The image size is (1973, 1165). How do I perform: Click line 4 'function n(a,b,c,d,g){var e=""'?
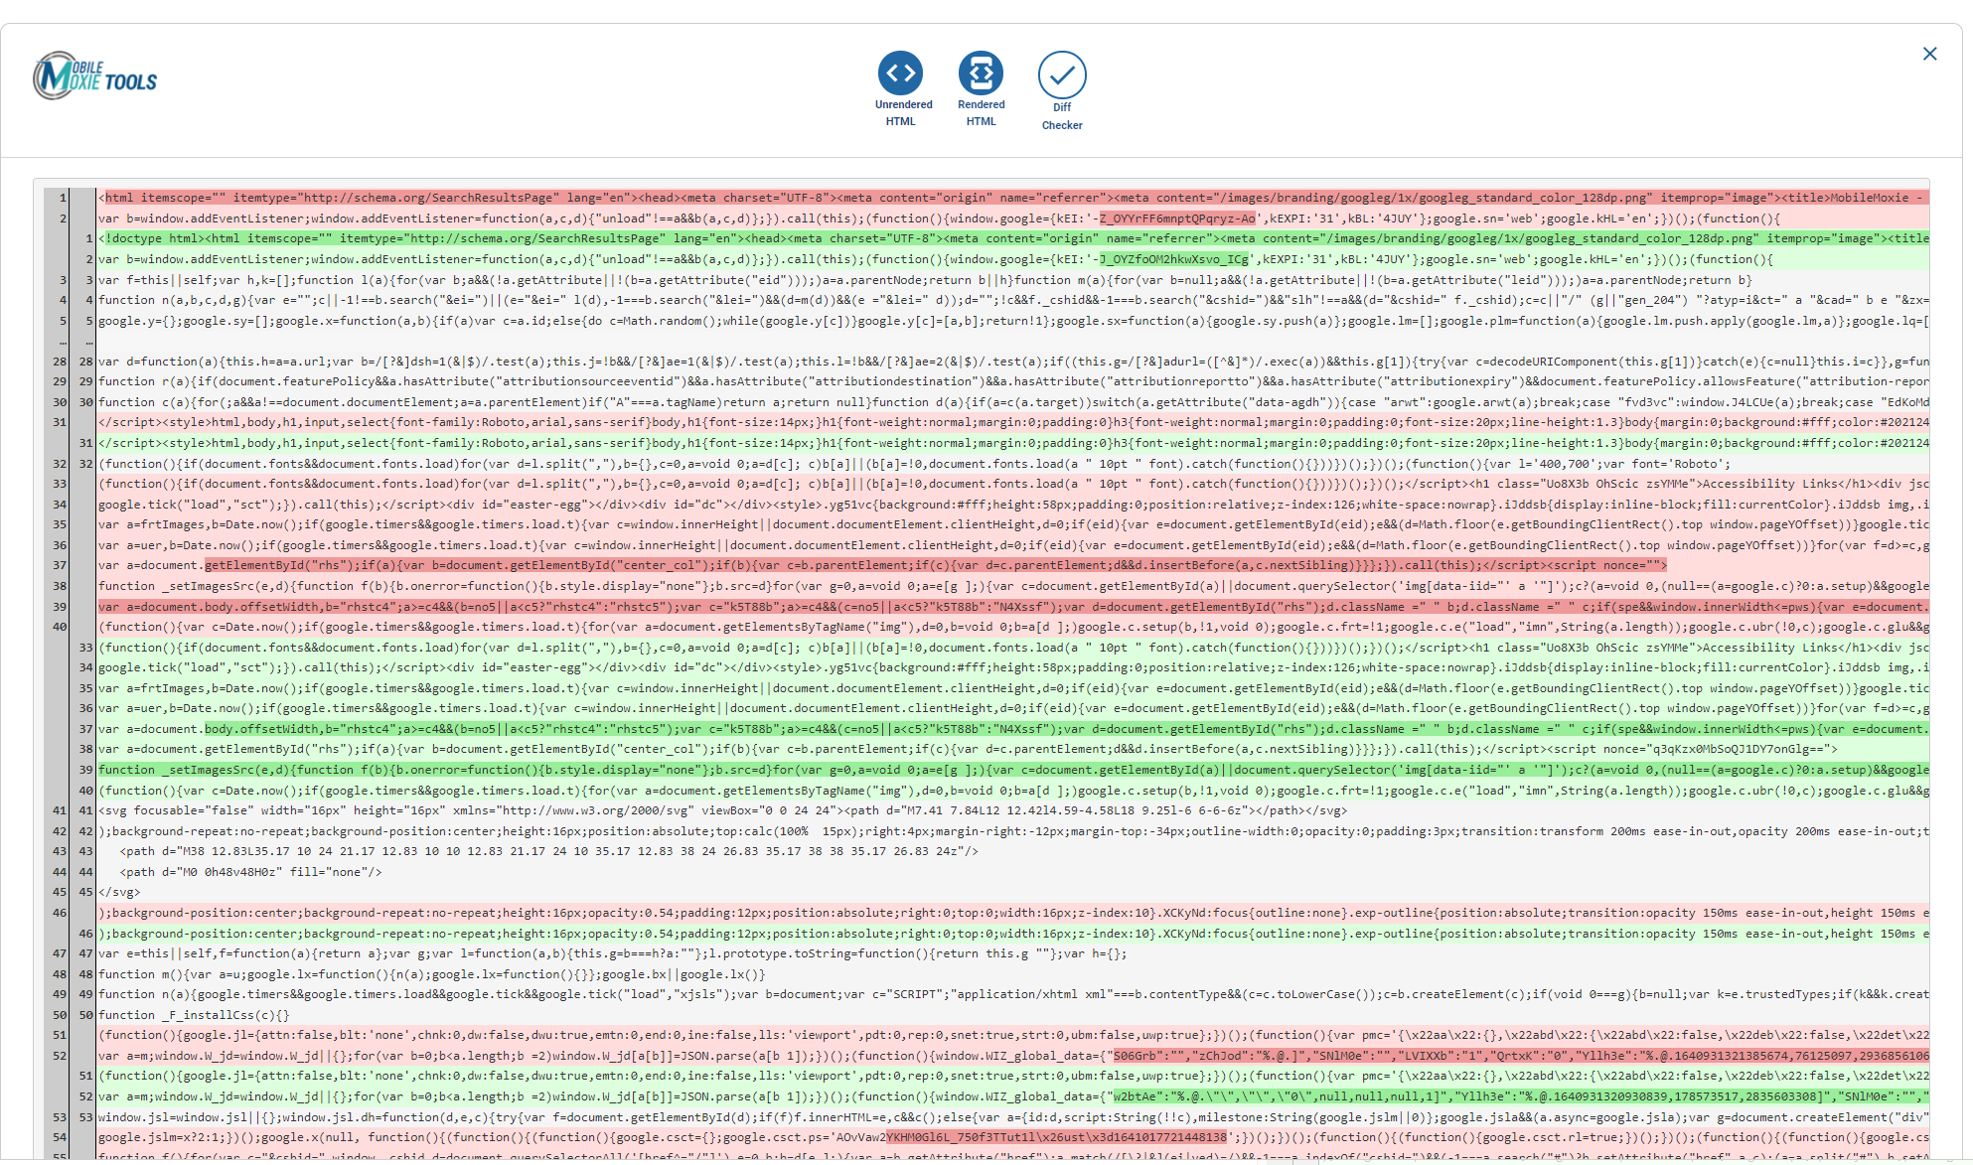(1013, 300)
